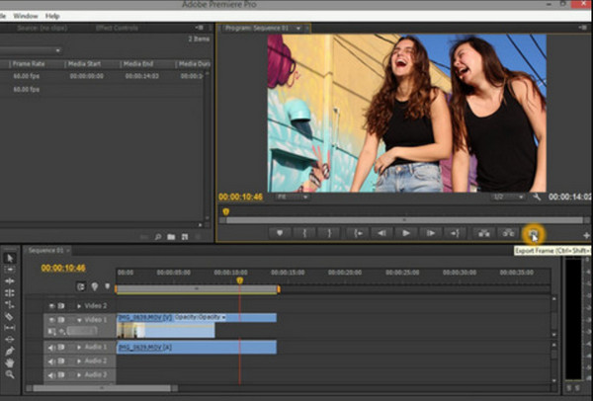
Task: Switch to the Source (no clips) tab
Action: click(42, 28)
